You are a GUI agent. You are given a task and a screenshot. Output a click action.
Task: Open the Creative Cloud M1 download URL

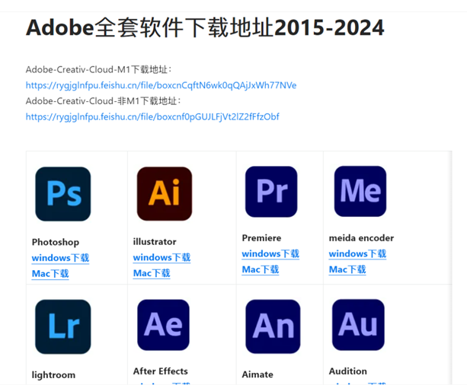tap(162, 85)
